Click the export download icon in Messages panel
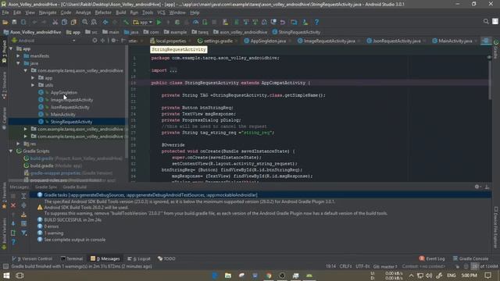Screen dimensions: 500x281 24,215
